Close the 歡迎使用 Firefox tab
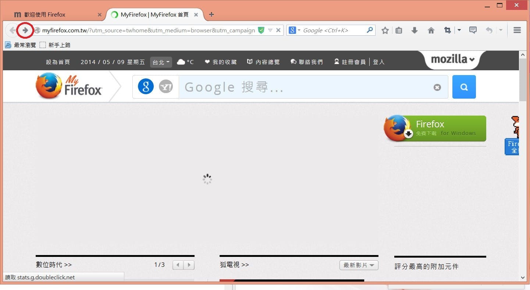 [x=100, y=15]
